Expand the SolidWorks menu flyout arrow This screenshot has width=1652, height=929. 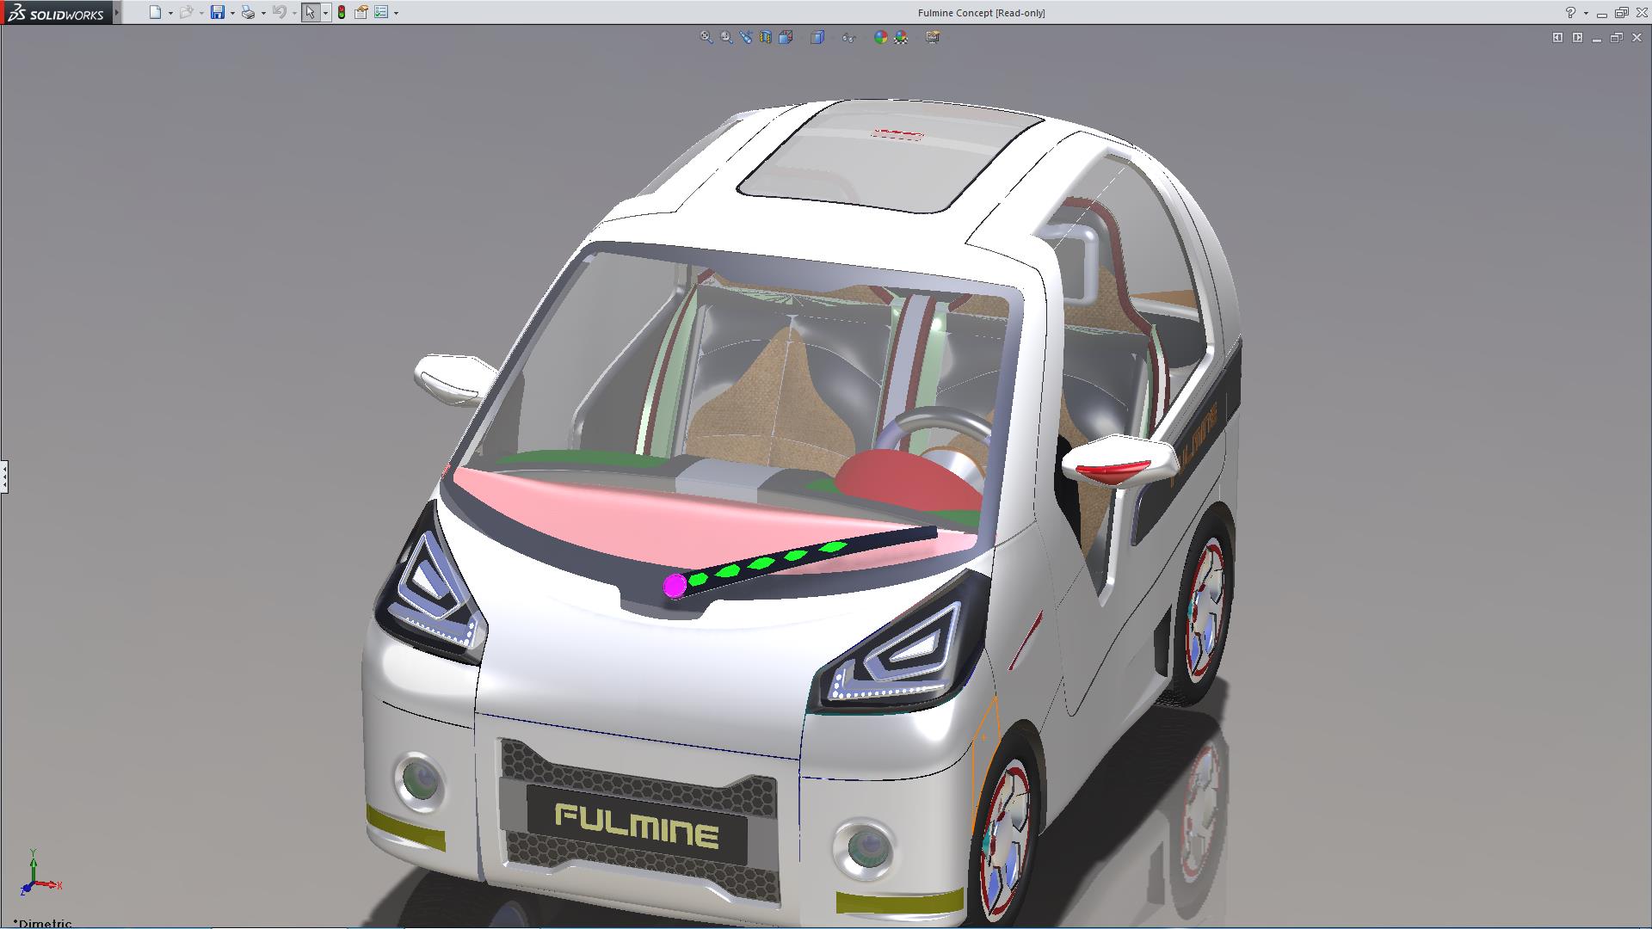pos(118,12)
